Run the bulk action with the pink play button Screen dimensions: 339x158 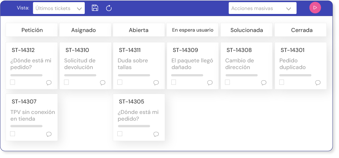[x=315, y=8]
